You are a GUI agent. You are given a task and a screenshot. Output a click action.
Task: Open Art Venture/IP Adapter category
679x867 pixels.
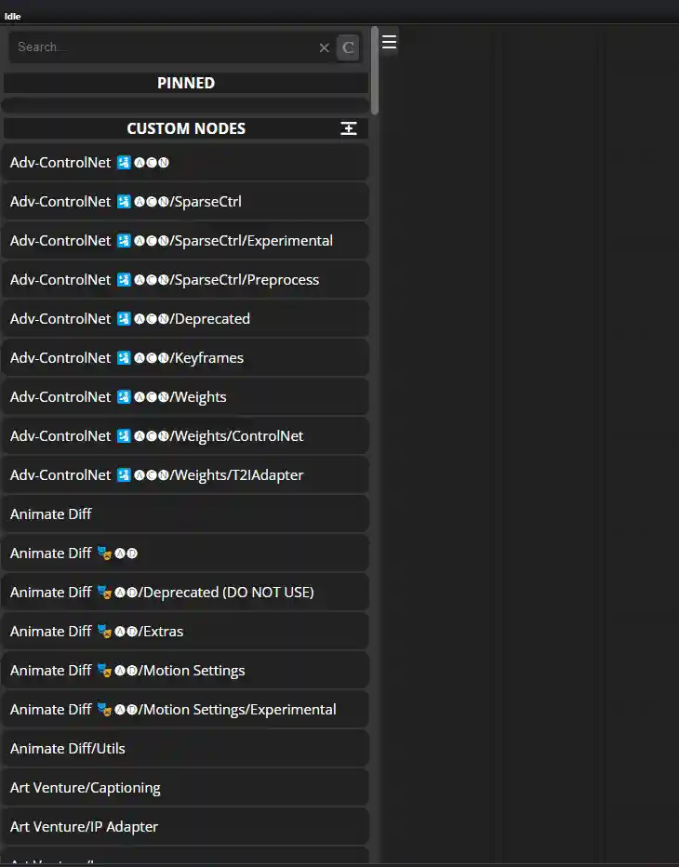(x=185, y=827)
